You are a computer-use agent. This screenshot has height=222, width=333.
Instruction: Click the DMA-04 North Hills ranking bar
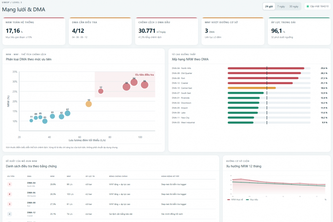coord(266,68)
